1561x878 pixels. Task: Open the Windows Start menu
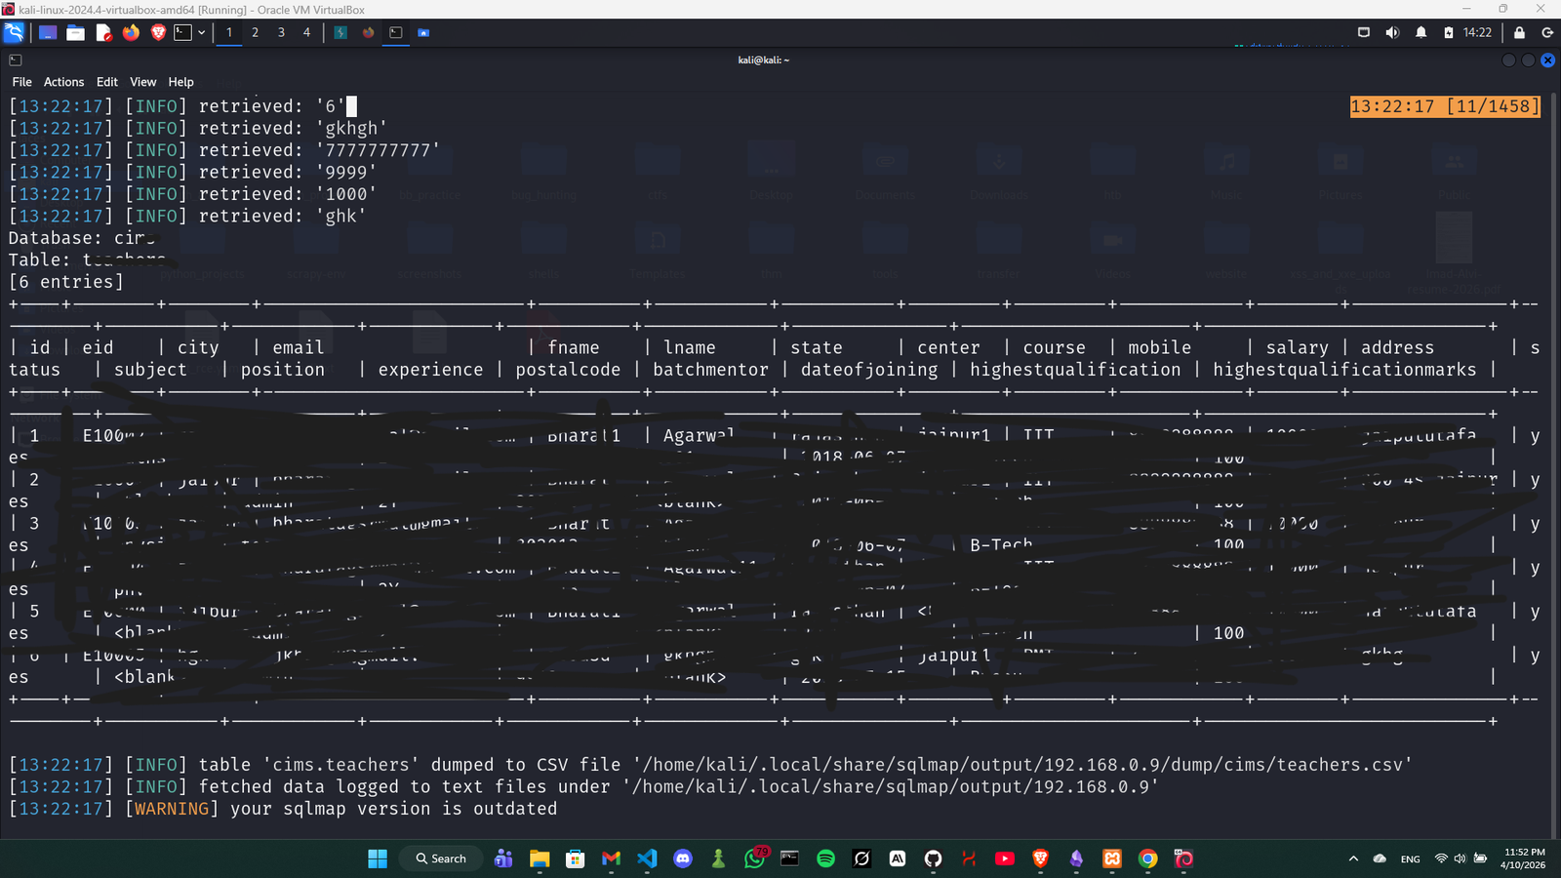tap(378, 858)
